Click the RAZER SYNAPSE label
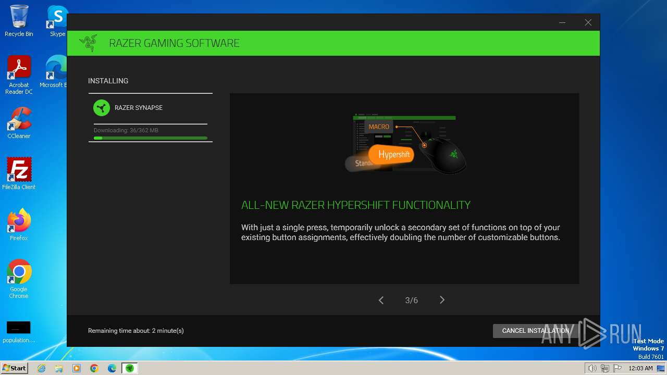667x375 pixels. 139,108
